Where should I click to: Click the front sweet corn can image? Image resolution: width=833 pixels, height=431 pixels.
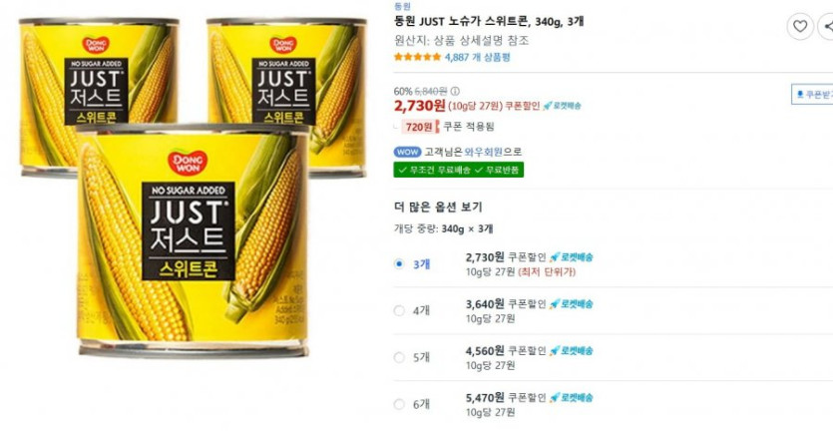[193, 240]
